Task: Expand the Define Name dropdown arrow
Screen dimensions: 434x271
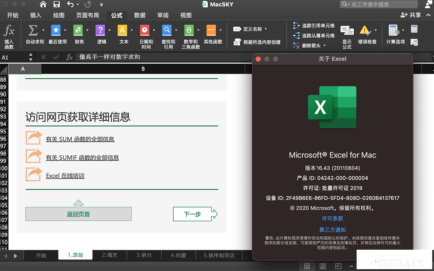Action: click(x=266, y=29)
